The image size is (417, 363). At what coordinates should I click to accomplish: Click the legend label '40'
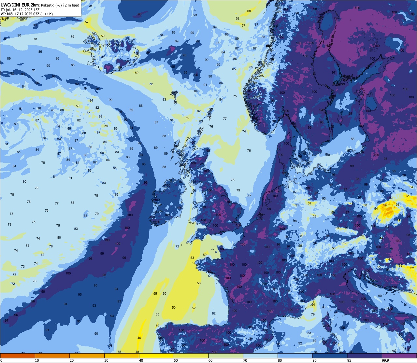[141, 360]
